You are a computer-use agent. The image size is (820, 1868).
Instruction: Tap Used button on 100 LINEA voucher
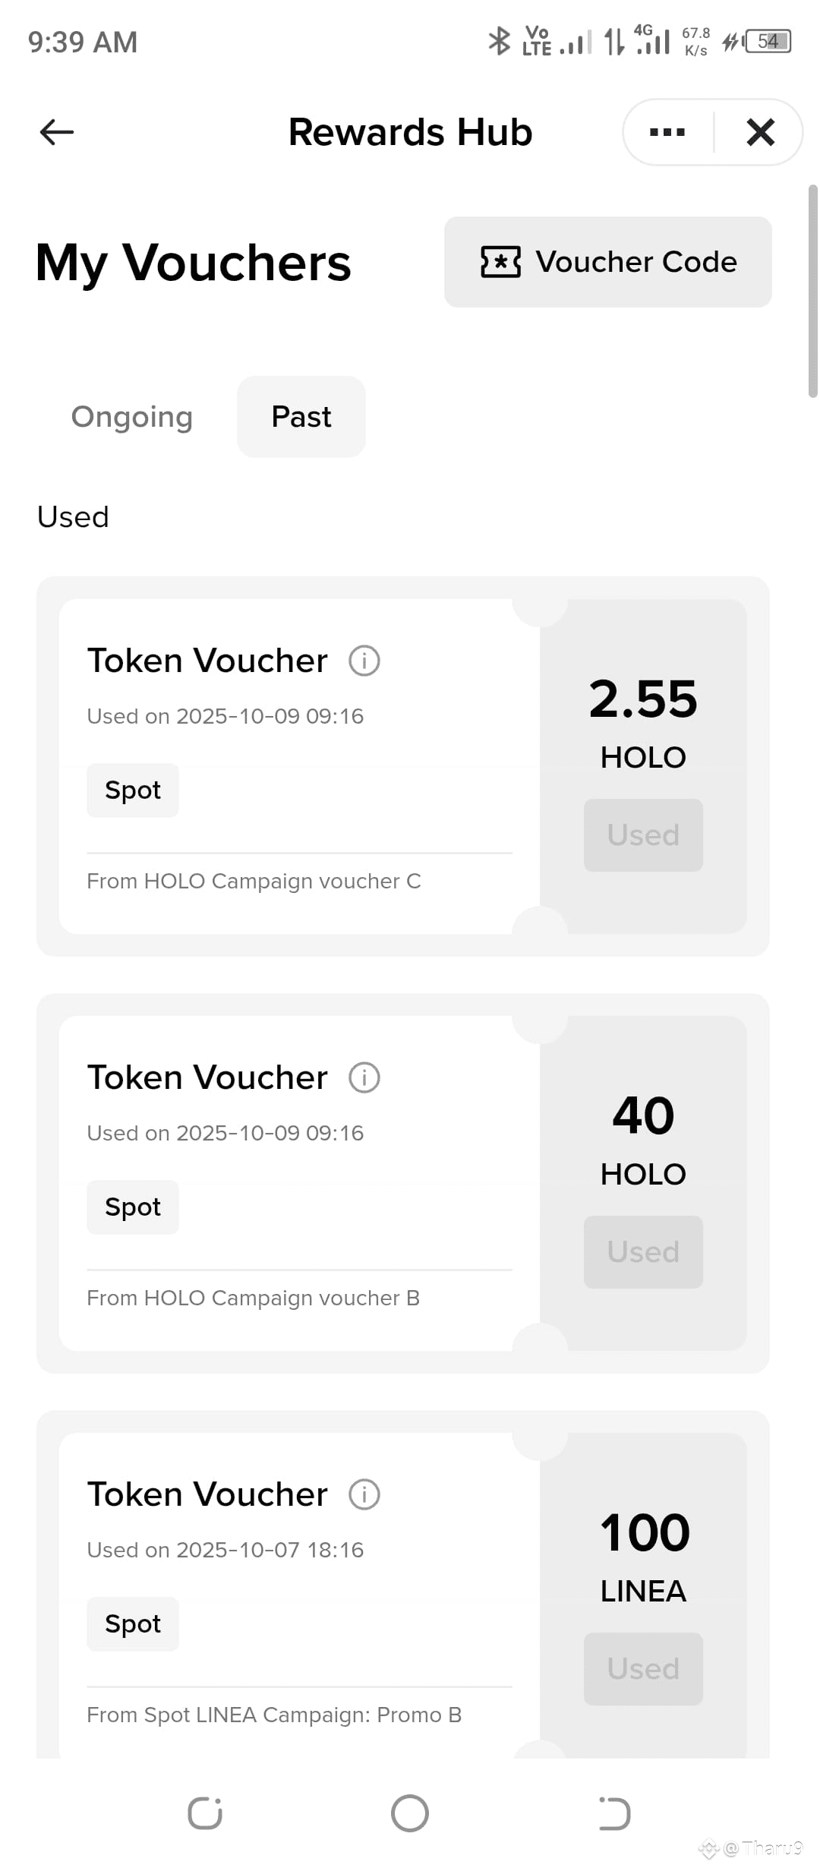point(643,1669)
